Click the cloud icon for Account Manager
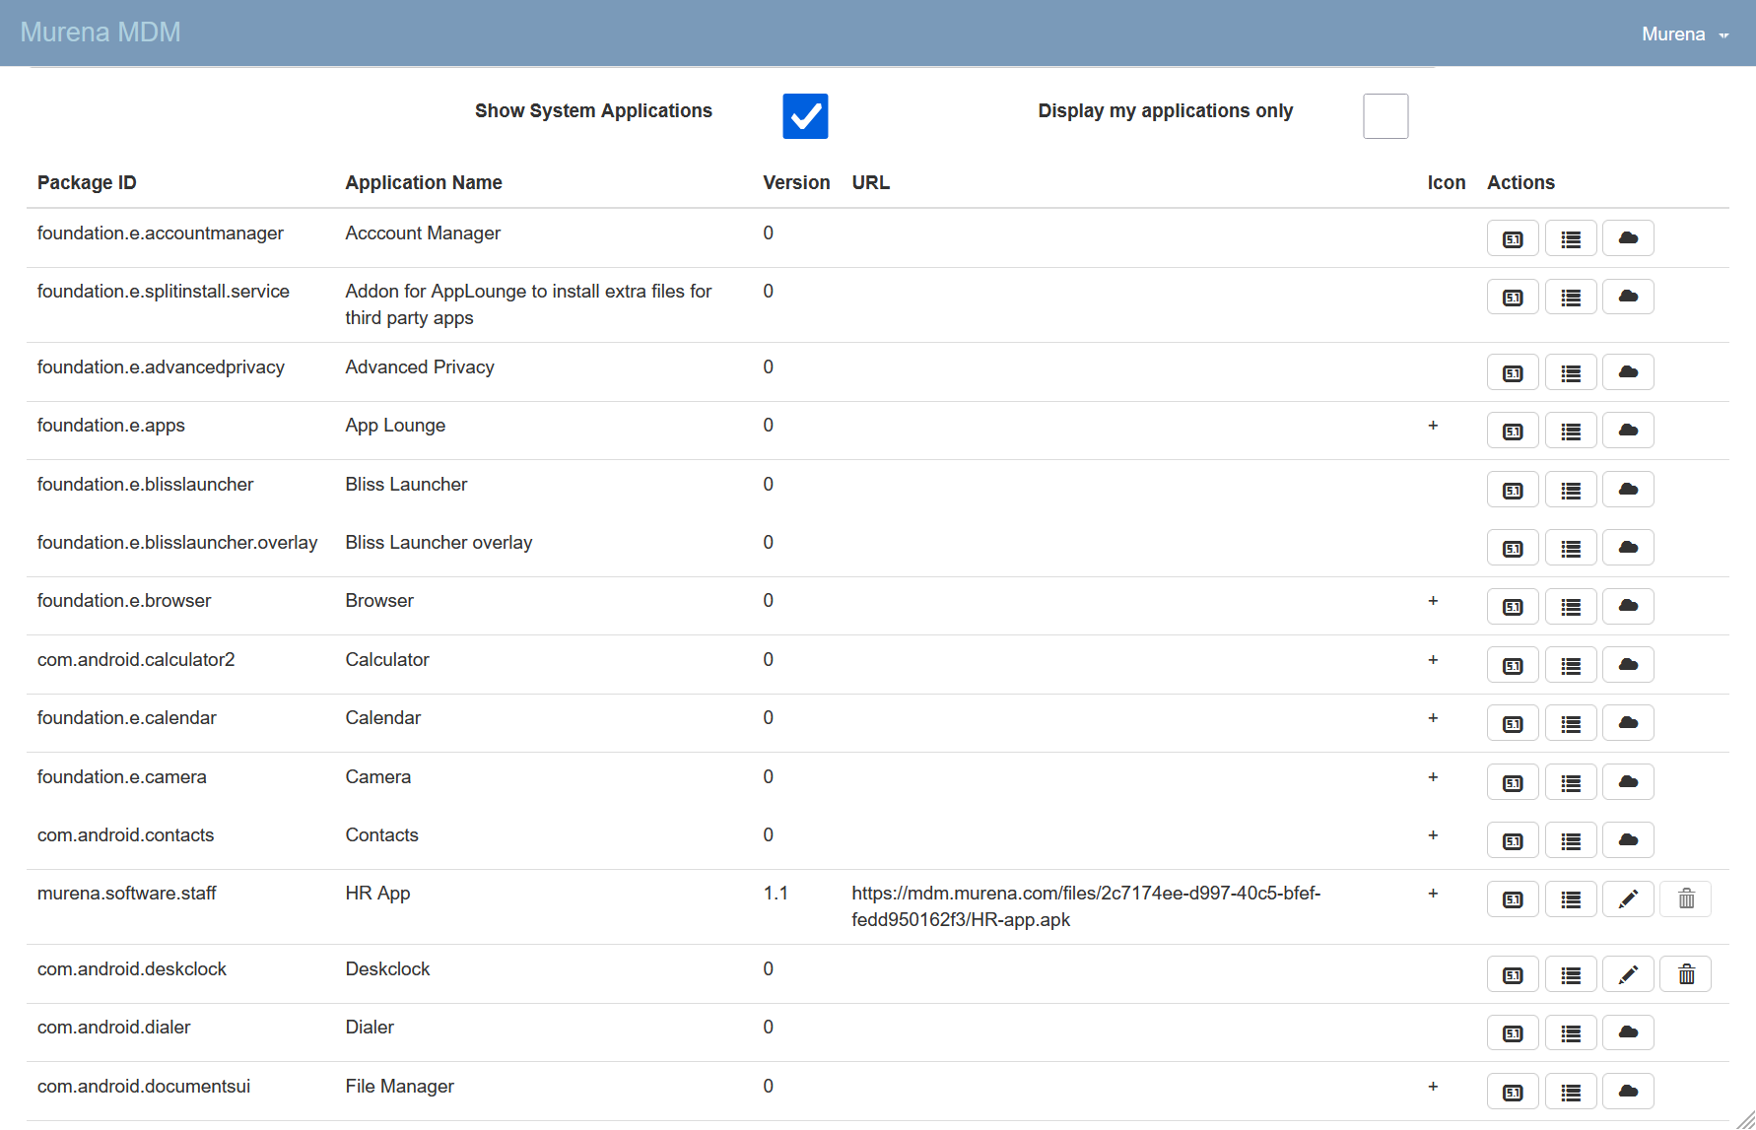 [1628, 238]
